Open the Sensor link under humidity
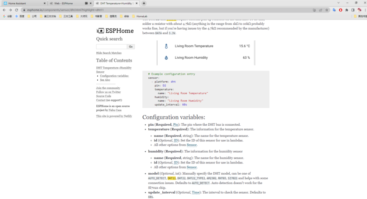Image resolution: width=367 pixels, height=199 pixels. point(191,167)
